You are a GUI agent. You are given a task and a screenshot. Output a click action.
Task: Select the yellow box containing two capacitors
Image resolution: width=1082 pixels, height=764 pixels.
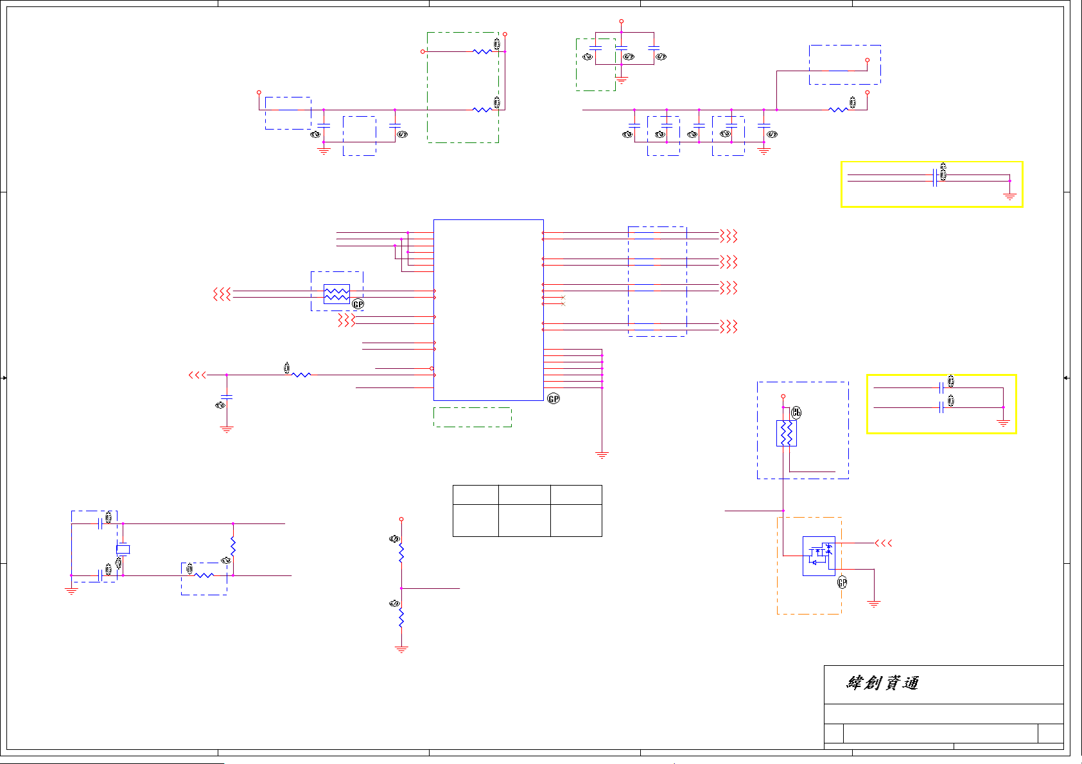(941, 404)
